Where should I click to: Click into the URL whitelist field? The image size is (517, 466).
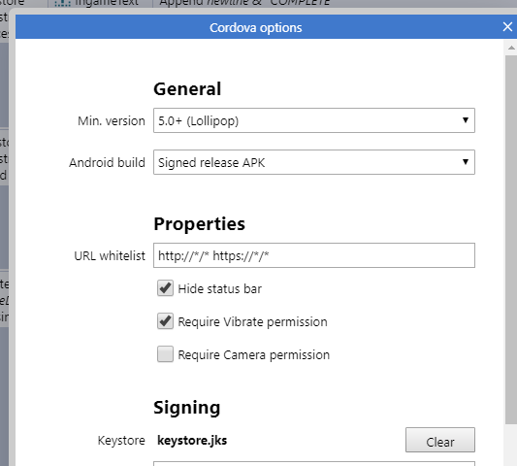314,255
